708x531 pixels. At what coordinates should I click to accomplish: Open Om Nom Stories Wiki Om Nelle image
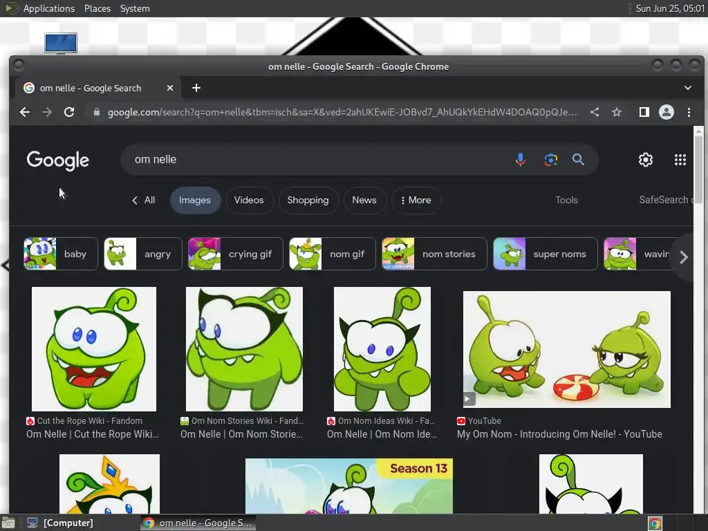[x=244, y=349]
